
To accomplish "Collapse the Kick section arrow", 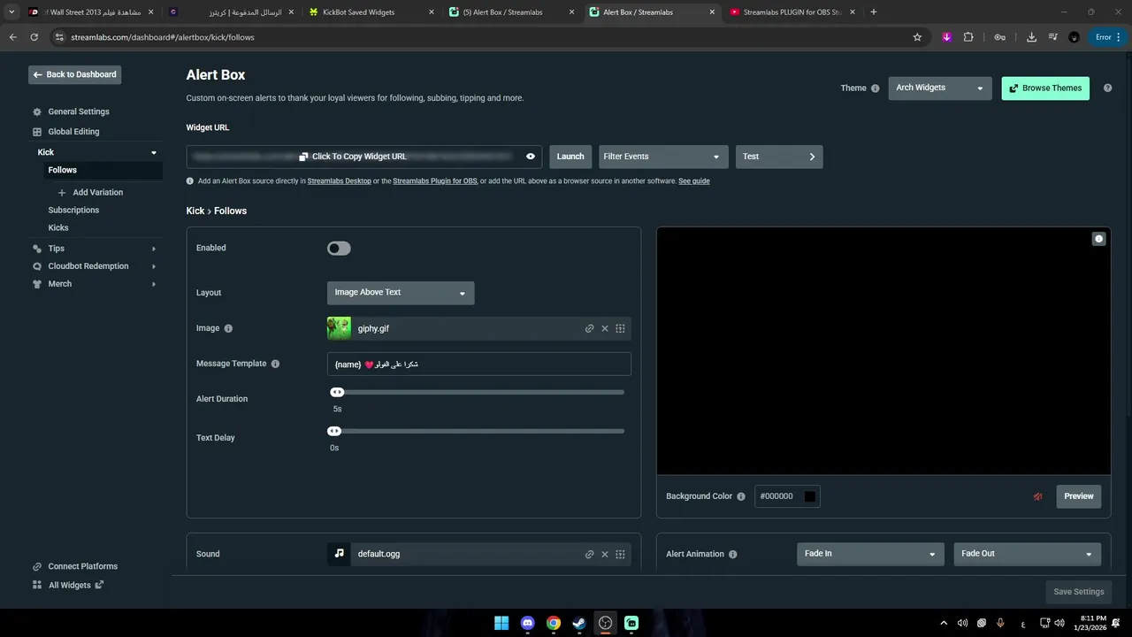I will click(154, 152).
